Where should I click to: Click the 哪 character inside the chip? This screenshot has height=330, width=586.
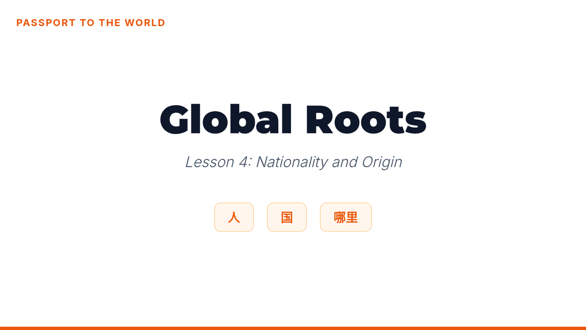[340, 217]
